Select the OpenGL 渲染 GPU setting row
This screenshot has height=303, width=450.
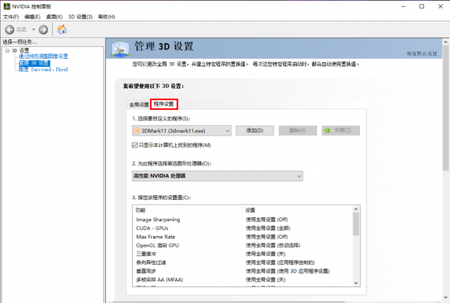coord(242,246)
